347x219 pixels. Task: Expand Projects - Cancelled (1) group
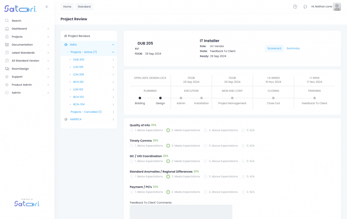pyautogui.click(x=113, y=112)
